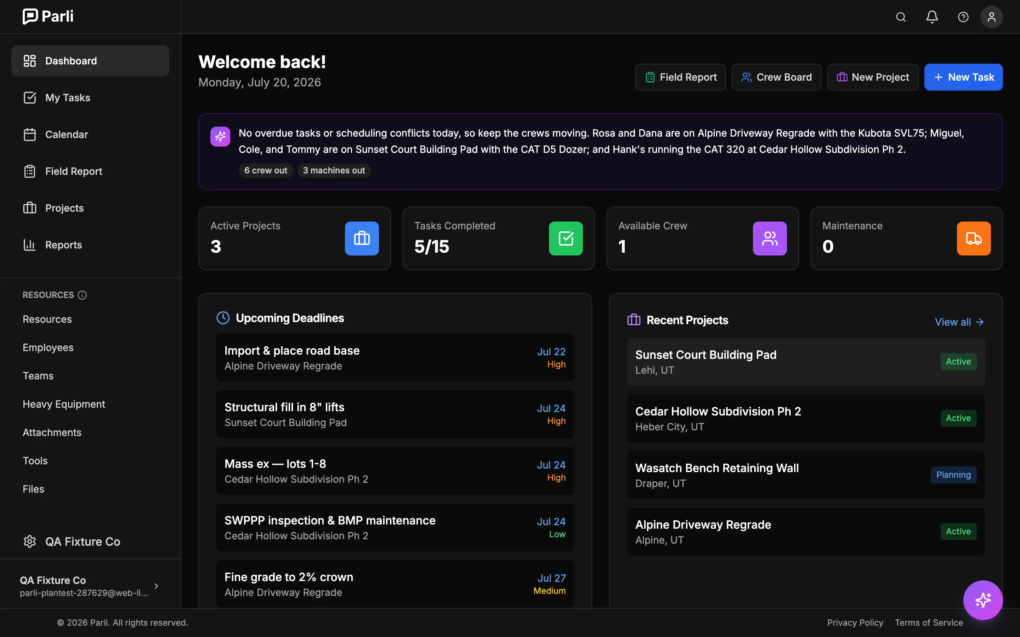The height and width of the screenshot is (637, 1020).
Task: Open Reports in sidebar
Action: coord(90,245)
